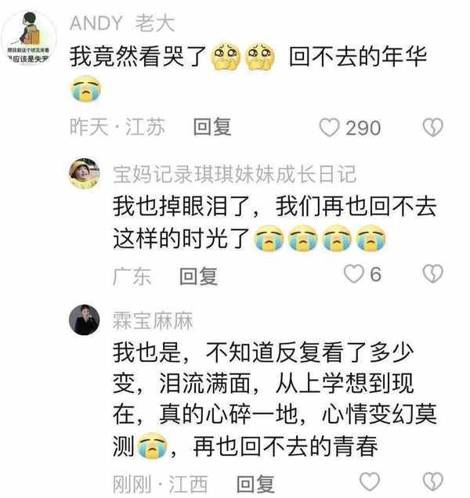Like the 宝妈记录琪琪妹妹成长日记 reply heart

pyautogui.click(x=354, y=274)
